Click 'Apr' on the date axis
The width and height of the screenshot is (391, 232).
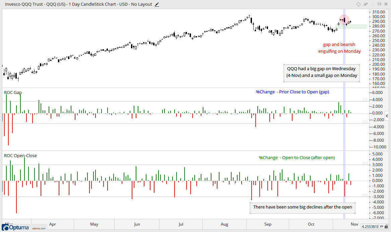[53, 224]
